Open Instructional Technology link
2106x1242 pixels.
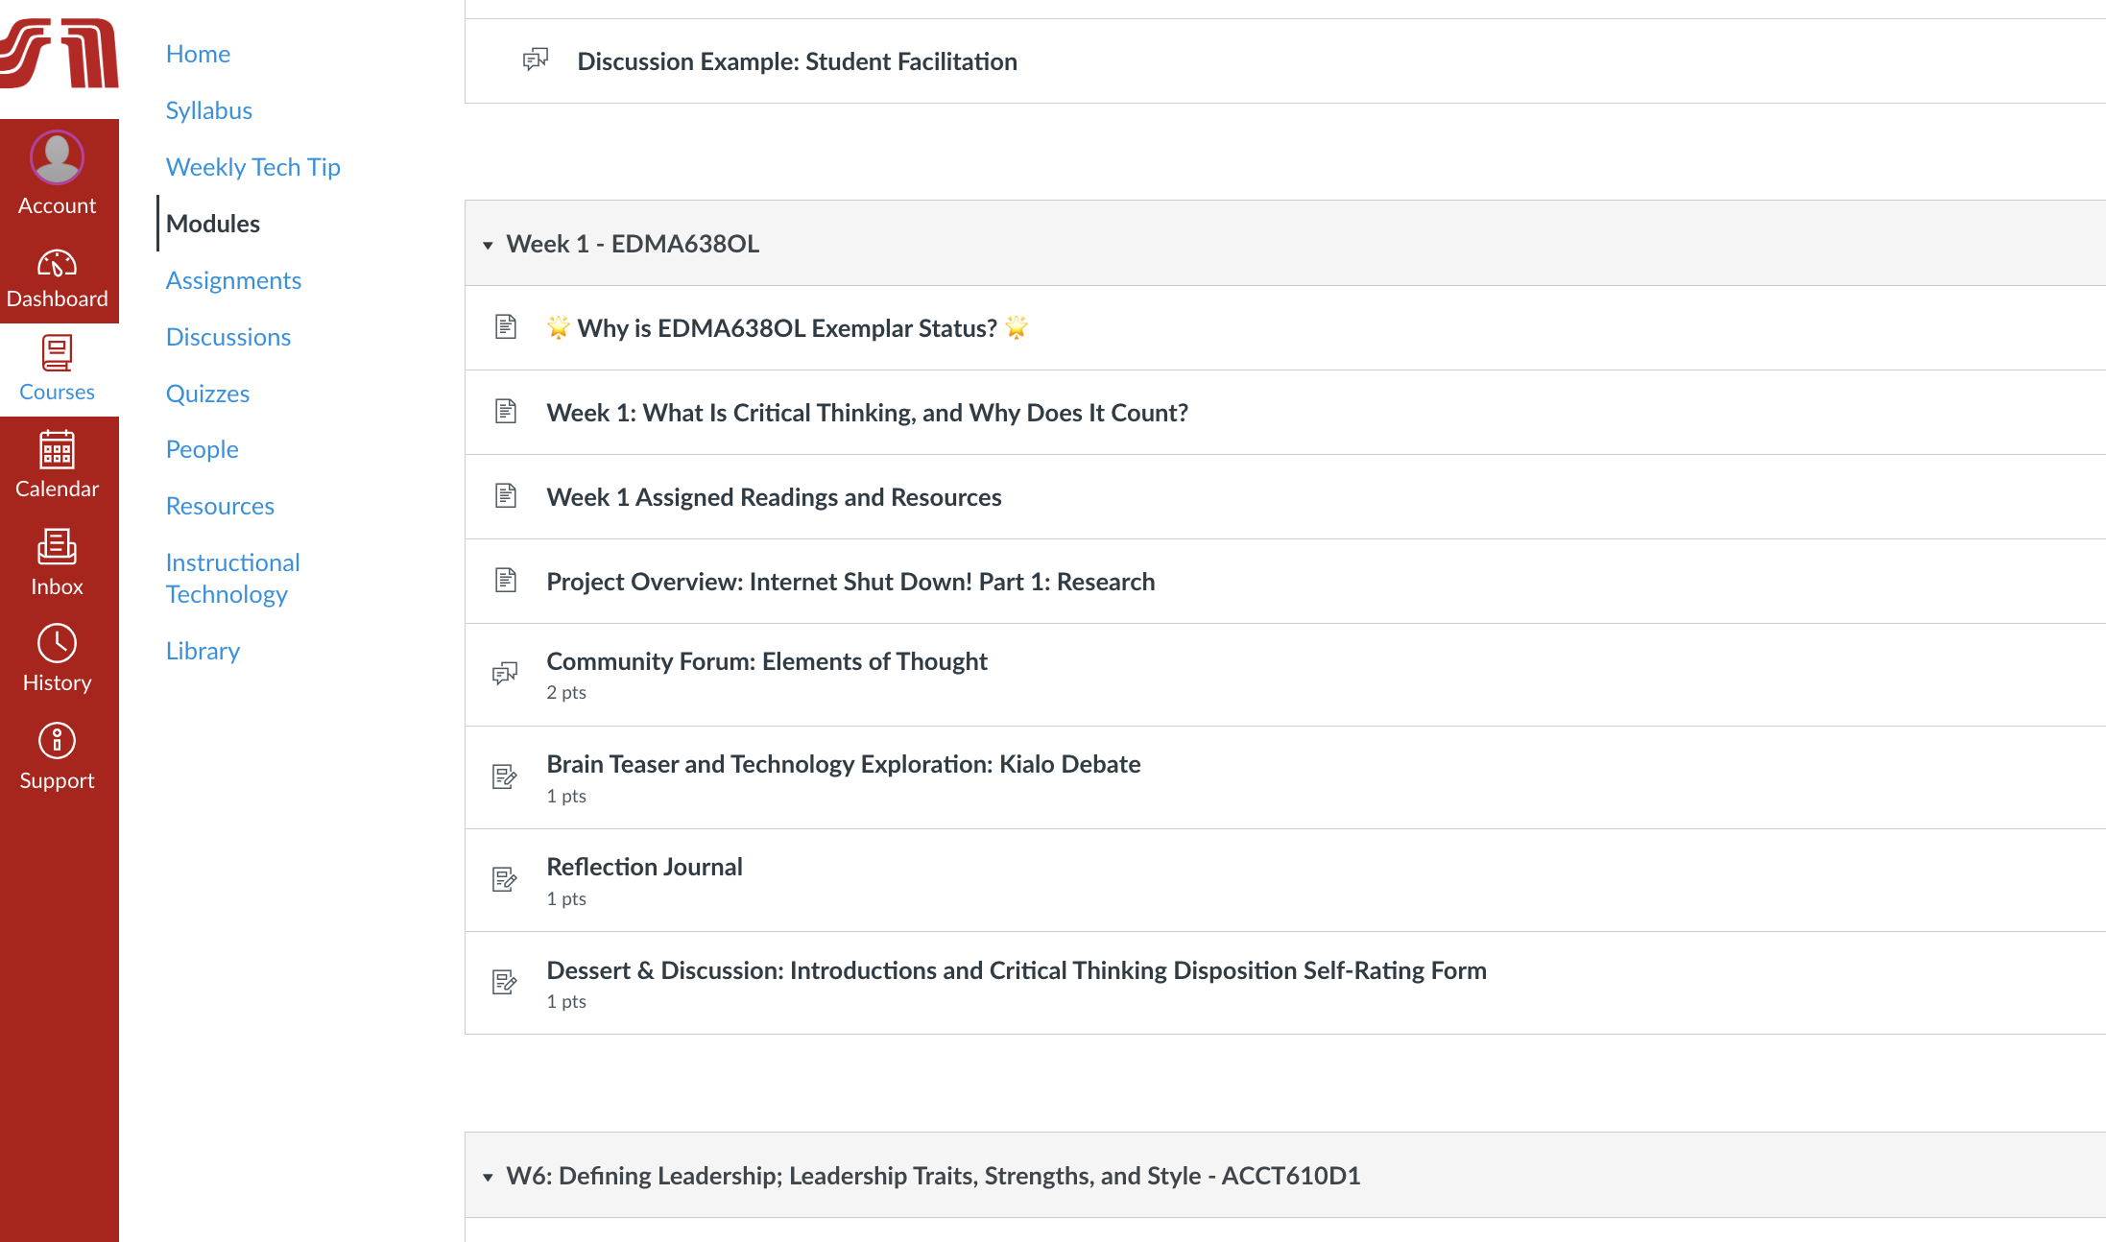click(x=233, y=578)
